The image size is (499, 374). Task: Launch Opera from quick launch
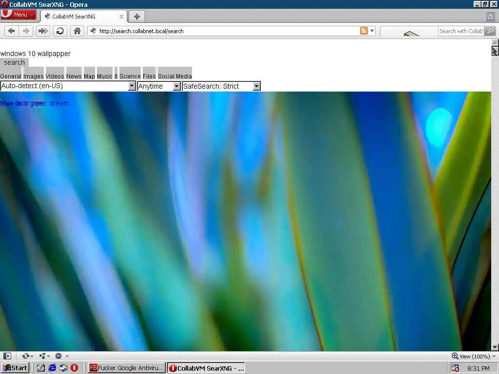[x=74, y=368]
